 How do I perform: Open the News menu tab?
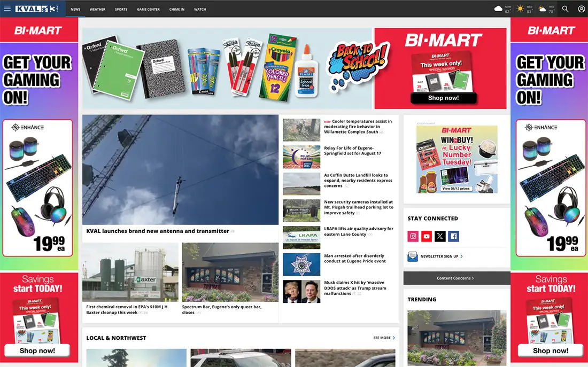pos(75,10)
